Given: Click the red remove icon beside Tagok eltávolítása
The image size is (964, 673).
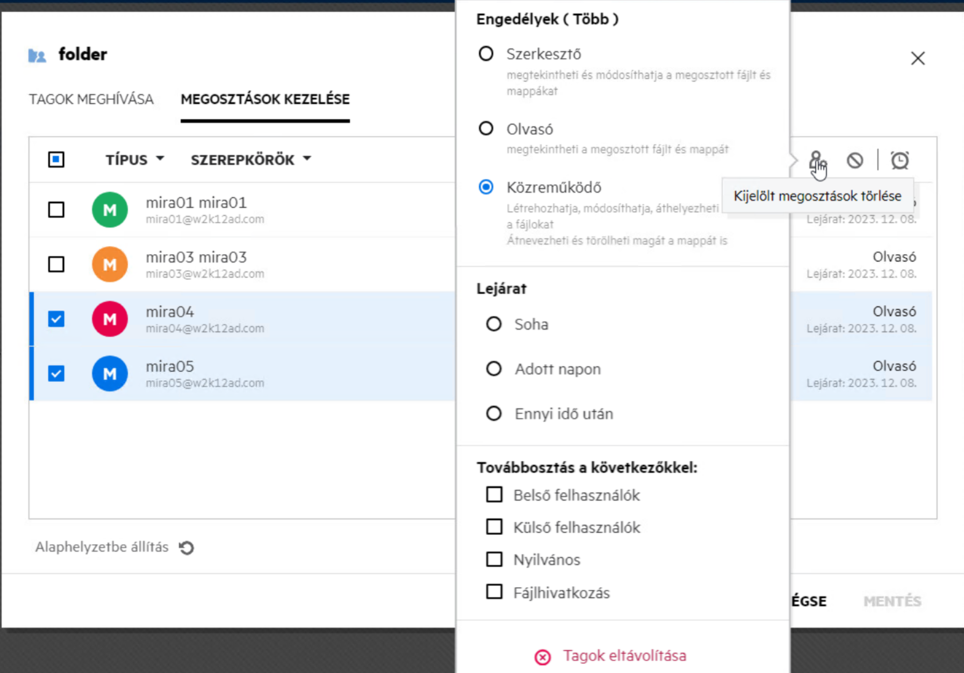Looking at the screenshot, I should point(543,656).
